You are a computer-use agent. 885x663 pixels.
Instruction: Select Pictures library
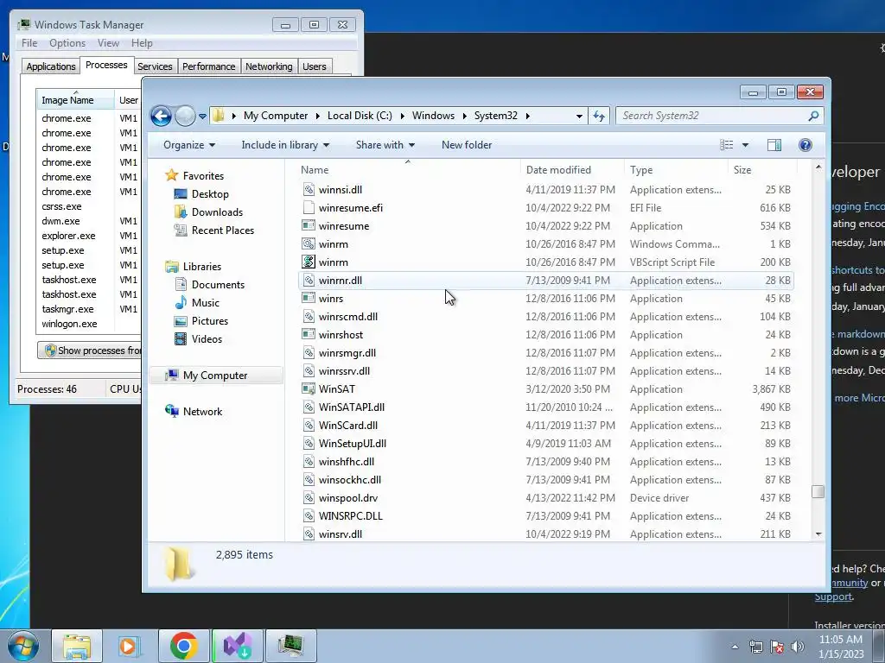pyautogui.click(x=209, y=321)
